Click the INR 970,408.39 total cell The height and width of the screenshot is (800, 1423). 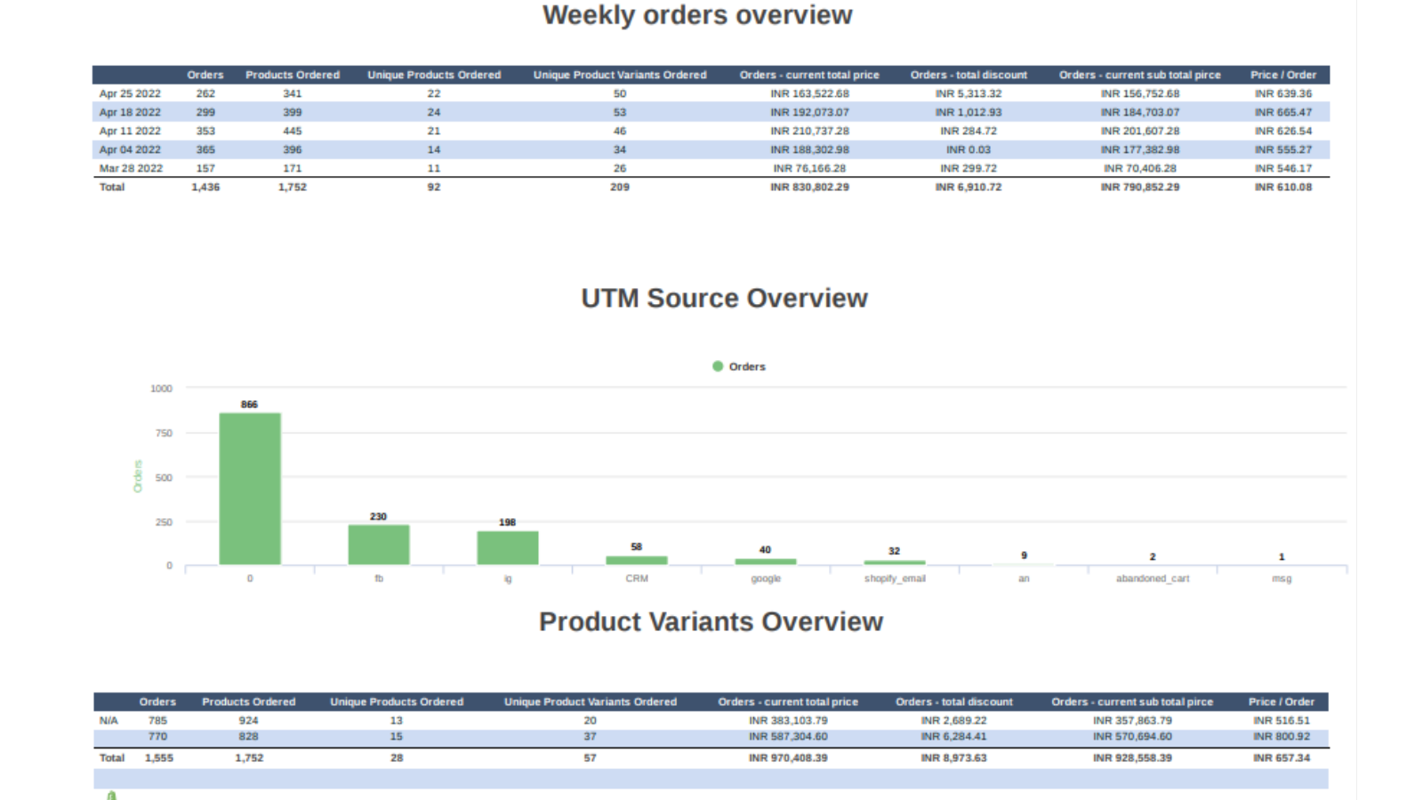click(x=788, y=758)
